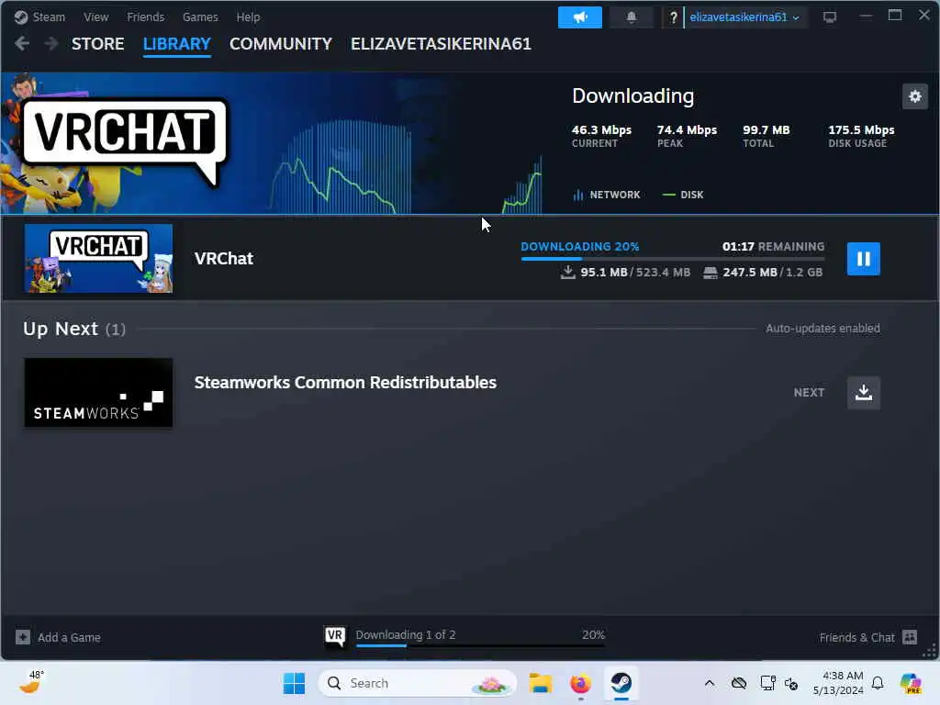
Task: Open File Explorer from the taskbar
Action: [540, 683]
